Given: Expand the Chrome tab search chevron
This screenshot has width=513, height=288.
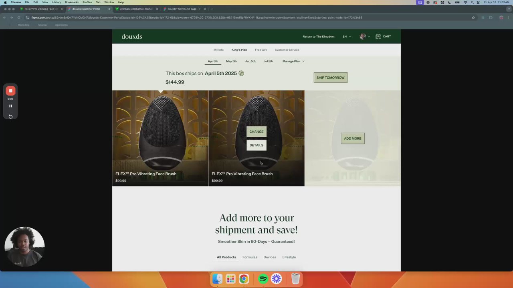Looking at the screenshot, I should pyautogui.click(x=509, y=9).
